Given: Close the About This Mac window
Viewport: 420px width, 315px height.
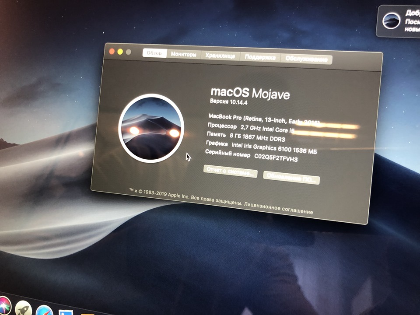Looking at the screenshot, I should click(112, 51).
